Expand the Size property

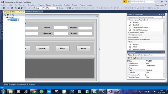click(128, 61)
